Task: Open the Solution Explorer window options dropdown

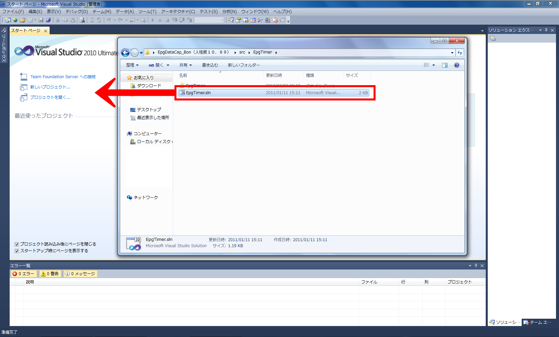Action: (x=540, y=30)
